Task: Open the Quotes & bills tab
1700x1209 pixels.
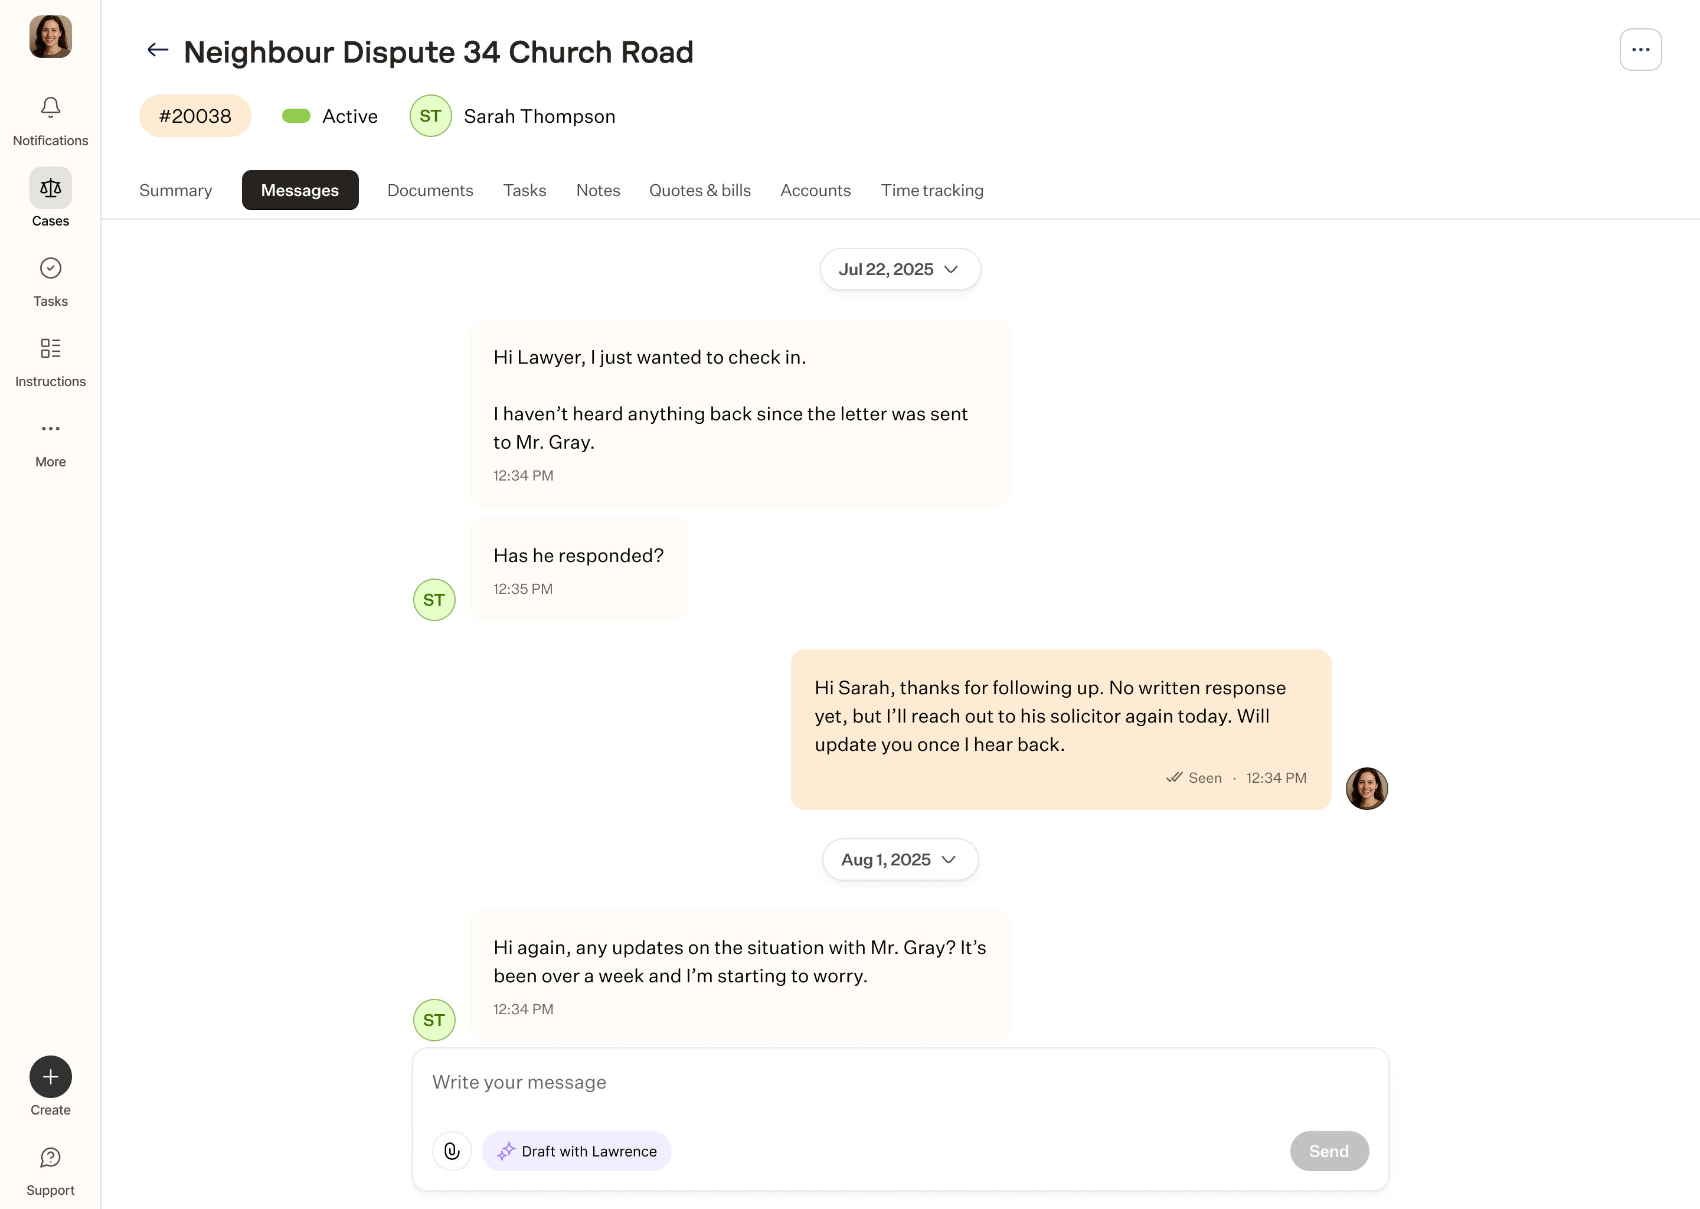Action: click(699, 191)
